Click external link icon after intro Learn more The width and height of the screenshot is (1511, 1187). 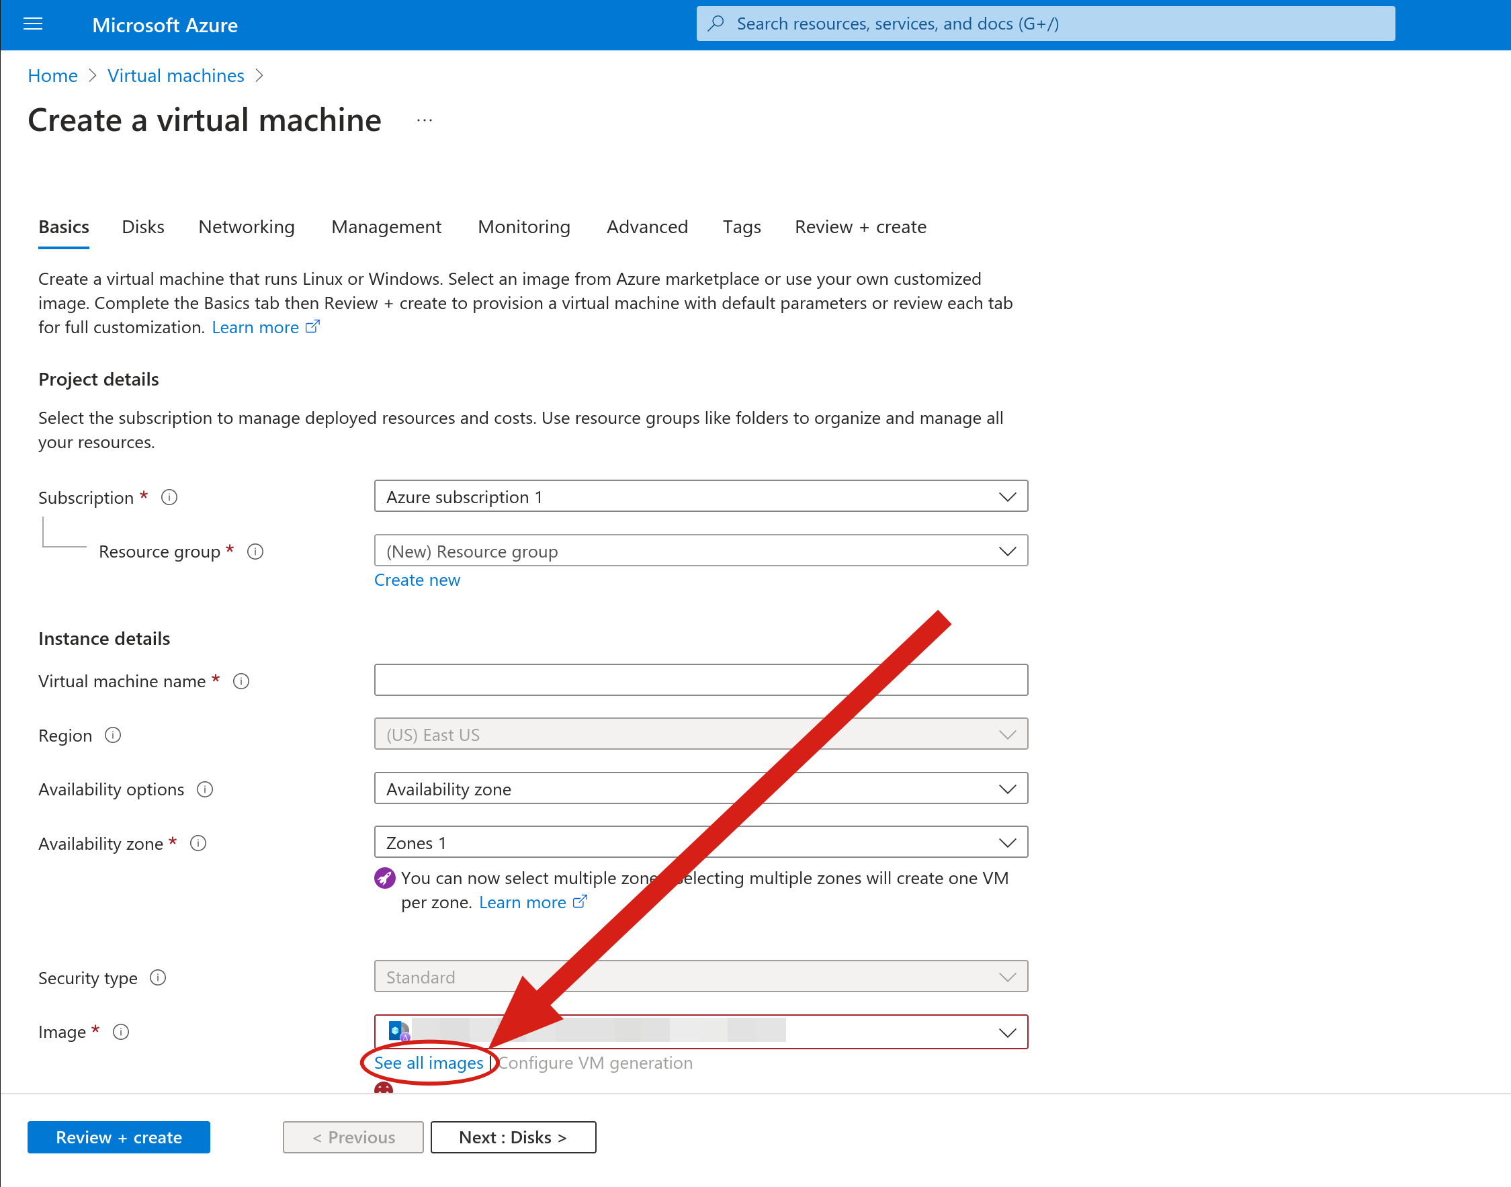pos(313,326)
